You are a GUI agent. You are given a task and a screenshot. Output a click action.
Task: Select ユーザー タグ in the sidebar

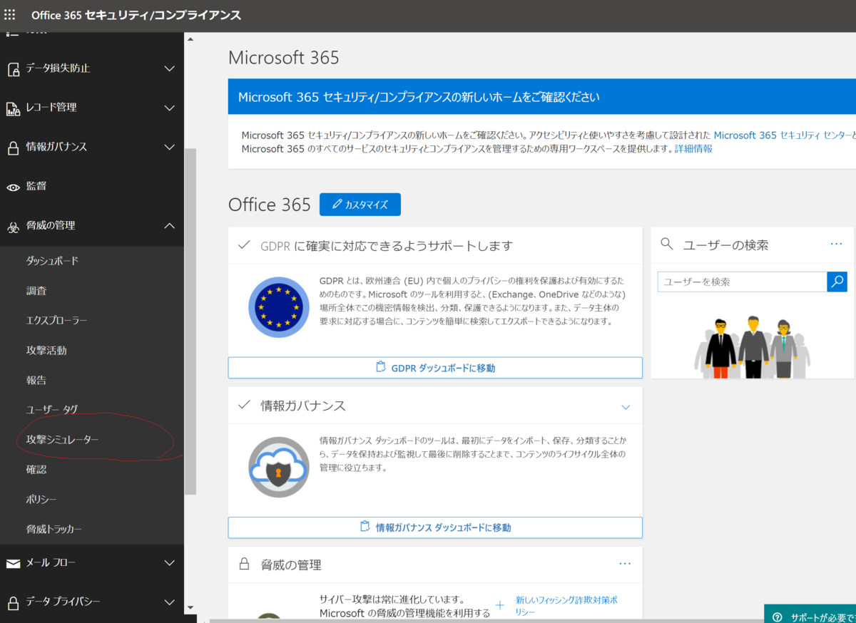click(52, 410)
